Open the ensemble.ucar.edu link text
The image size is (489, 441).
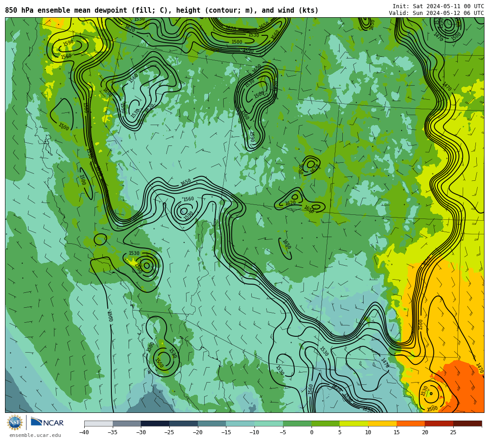[35, 435]
